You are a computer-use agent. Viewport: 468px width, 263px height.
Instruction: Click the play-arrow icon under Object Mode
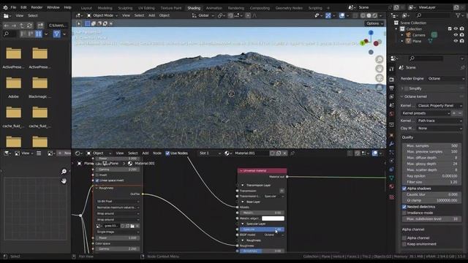78,23
